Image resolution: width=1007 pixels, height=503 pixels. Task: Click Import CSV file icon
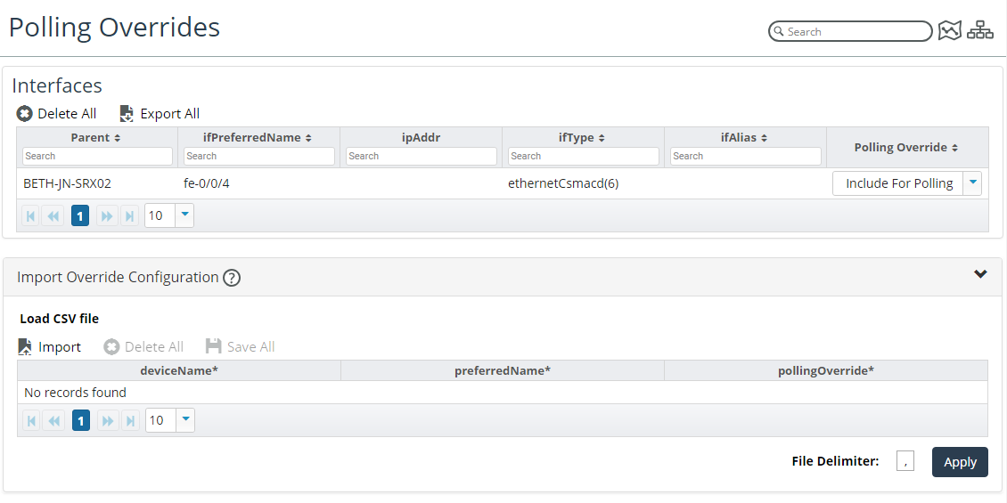(26, 347)
